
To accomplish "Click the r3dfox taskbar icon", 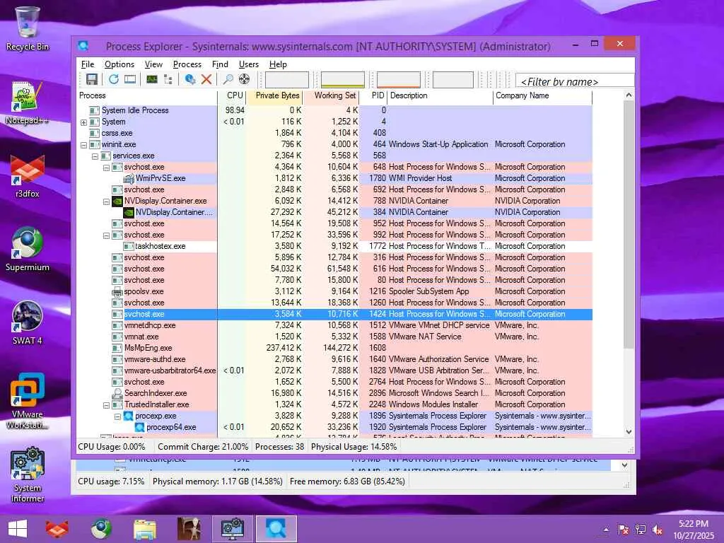I will point(57,529).
